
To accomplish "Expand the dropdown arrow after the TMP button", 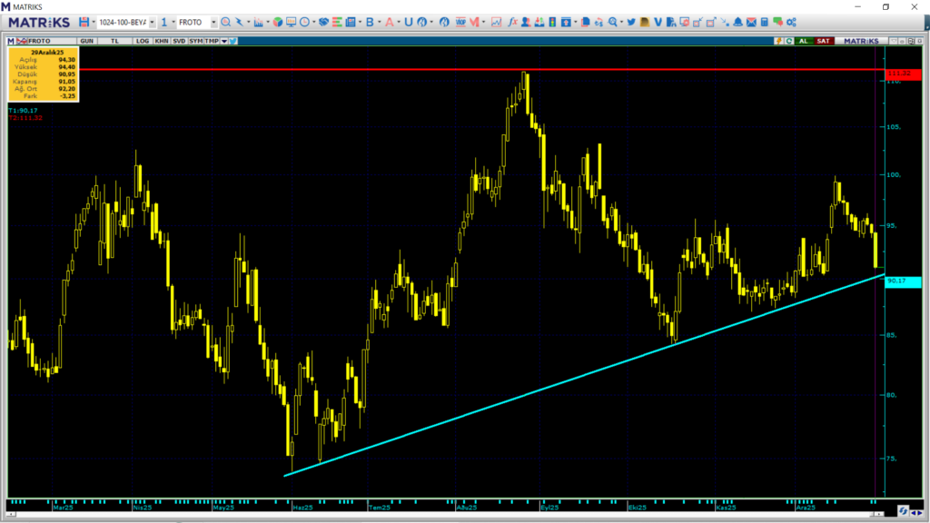I will click(223, 41).
